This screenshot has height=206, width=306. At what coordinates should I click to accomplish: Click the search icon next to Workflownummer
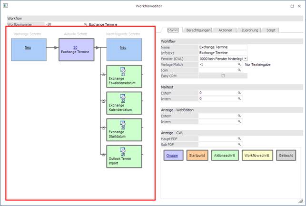pyautogui.click(x=86, y=24)
